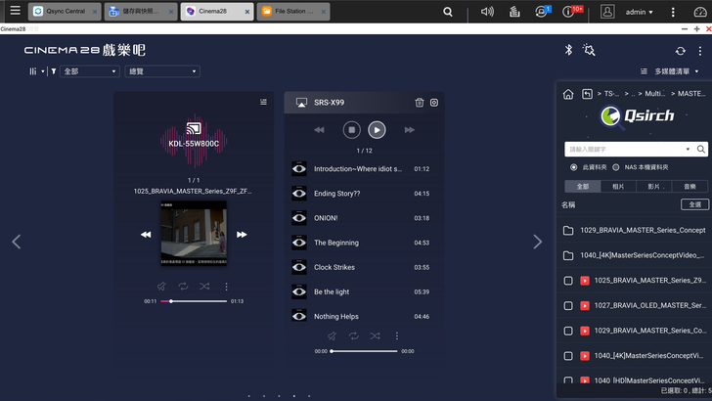Screen dimensions: 712x401
Task: Open more options on KDL-55W800C player
Action: click(x=226, y=287)
